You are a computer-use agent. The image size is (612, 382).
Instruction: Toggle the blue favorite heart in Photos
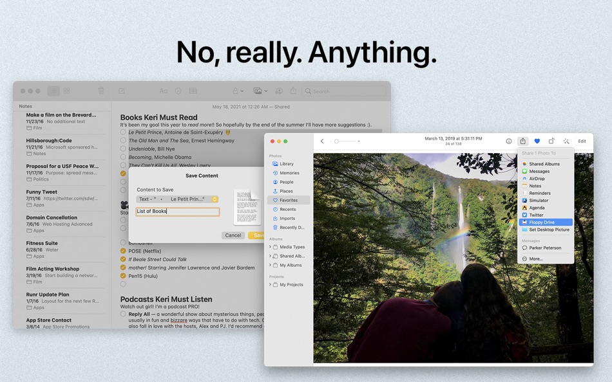[x=537, y=141]
